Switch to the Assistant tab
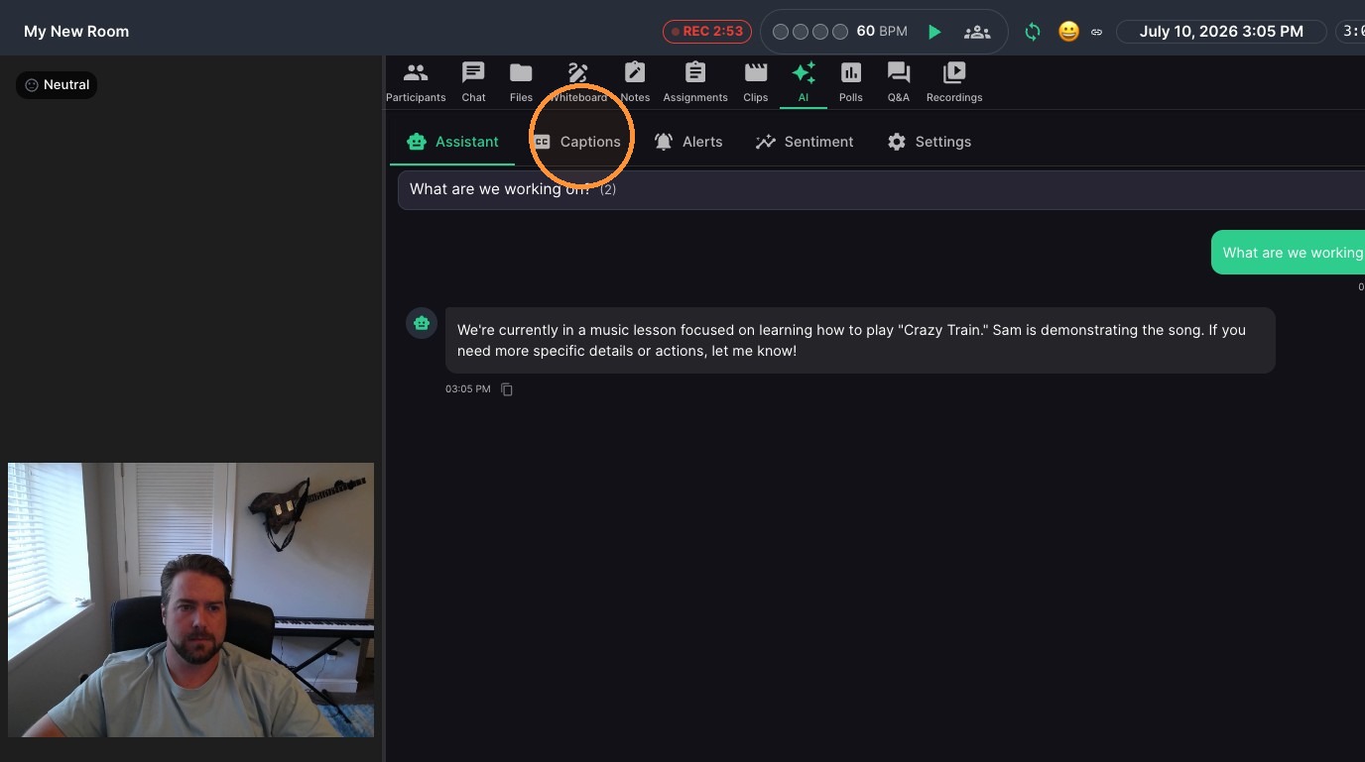The image size is (1365, 762). coord(452,142)
